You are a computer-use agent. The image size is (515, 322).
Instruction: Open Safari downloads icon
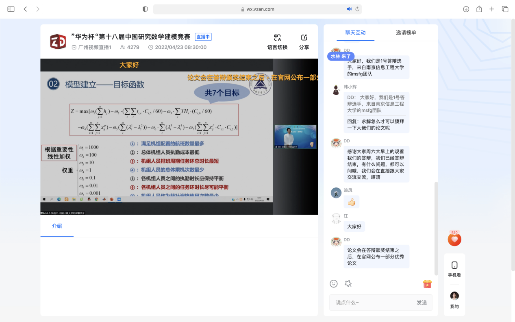tap(466, 9)
